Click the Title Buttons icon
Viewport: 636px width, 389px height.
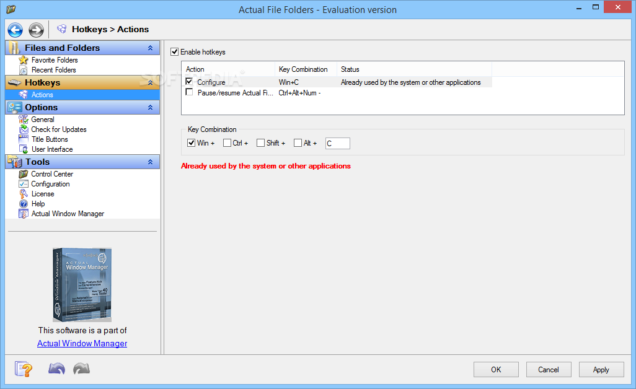(24, 139)
